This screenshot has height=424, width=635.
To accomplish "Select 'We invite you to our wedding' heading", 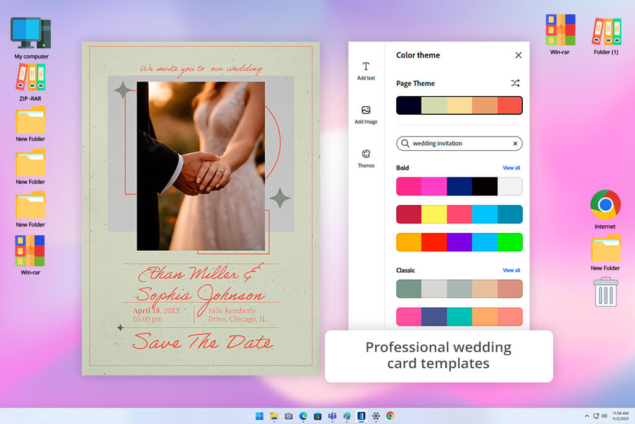I will tap(202, 68).
